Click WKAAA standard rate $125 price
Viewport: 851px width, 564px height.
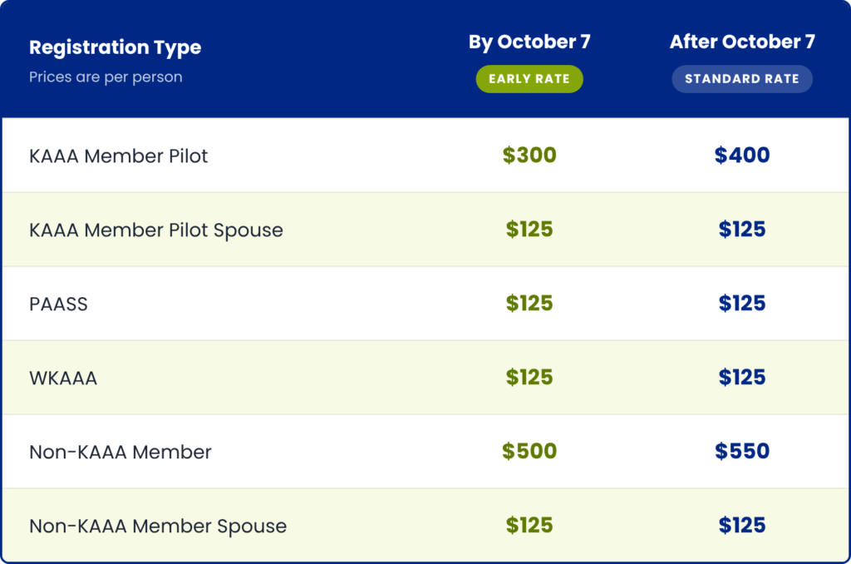(742, 377)
